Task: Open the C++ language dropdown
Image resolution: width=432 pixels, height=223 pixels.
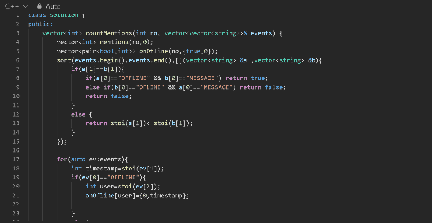Action: pyautogui.click(x=17, y=6)
